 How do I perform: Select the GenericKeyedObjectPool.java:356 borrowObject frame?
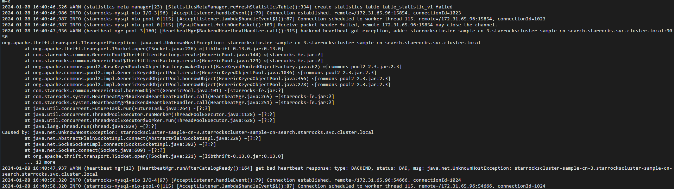207,78
